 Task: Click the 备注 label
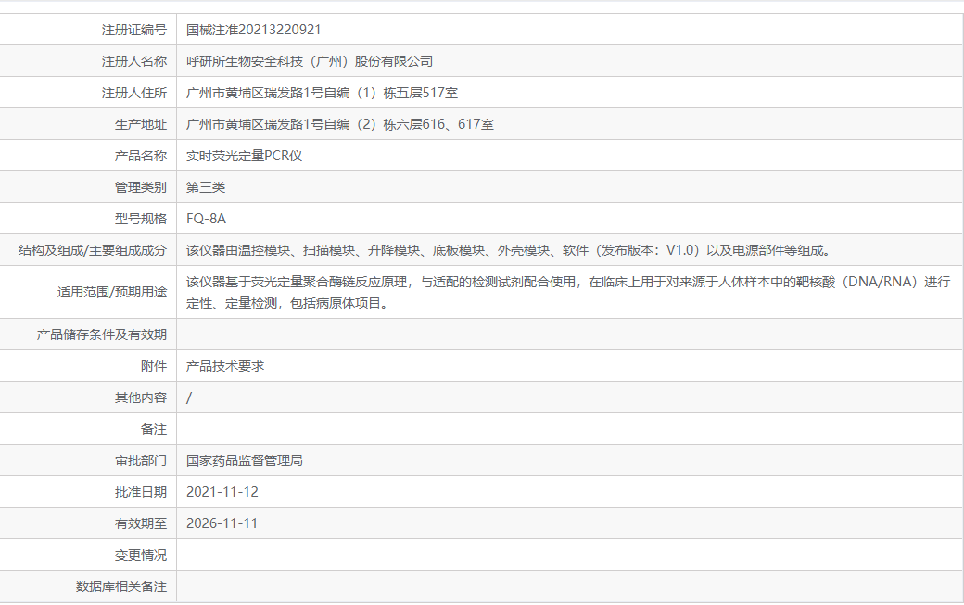click(154, 429)
